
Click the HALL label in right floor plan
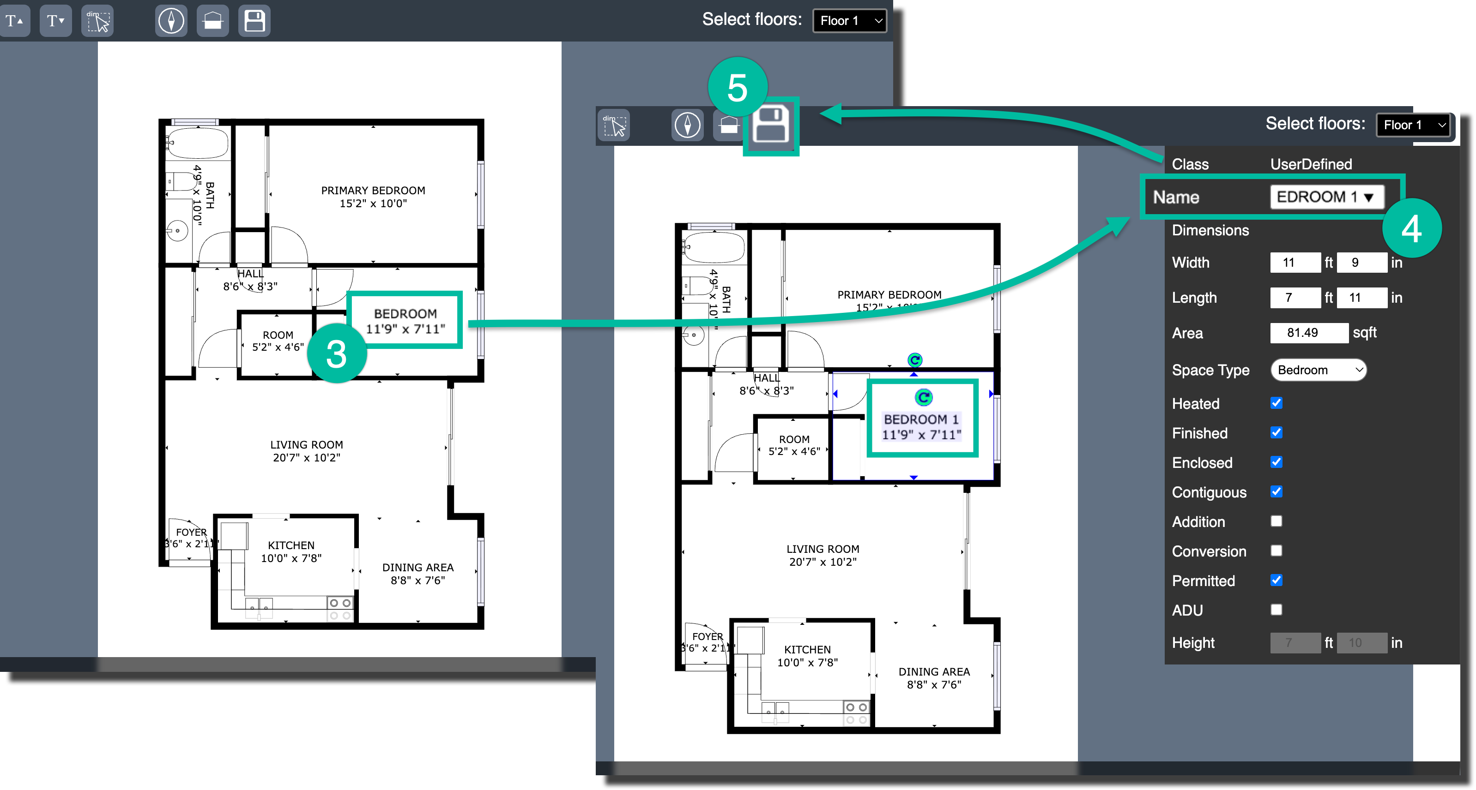pos(767,384)
